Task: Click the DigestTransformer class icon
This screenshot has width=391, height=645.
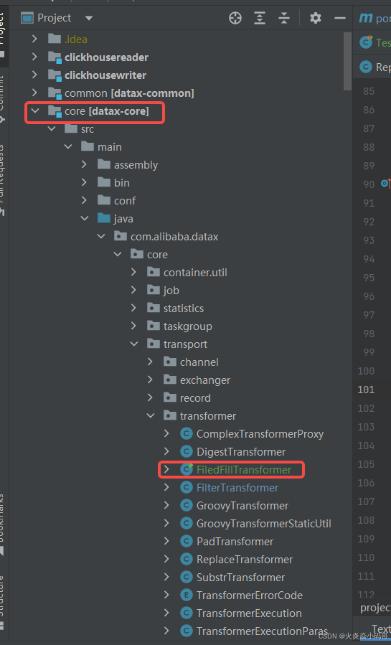Action: pyautogui.click(x=187, y=452)
